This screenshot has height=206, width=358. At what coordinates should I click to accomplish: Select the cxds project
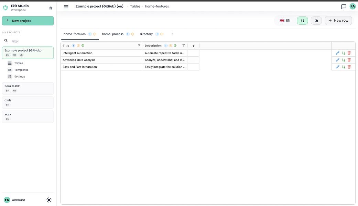click(28, 103)
